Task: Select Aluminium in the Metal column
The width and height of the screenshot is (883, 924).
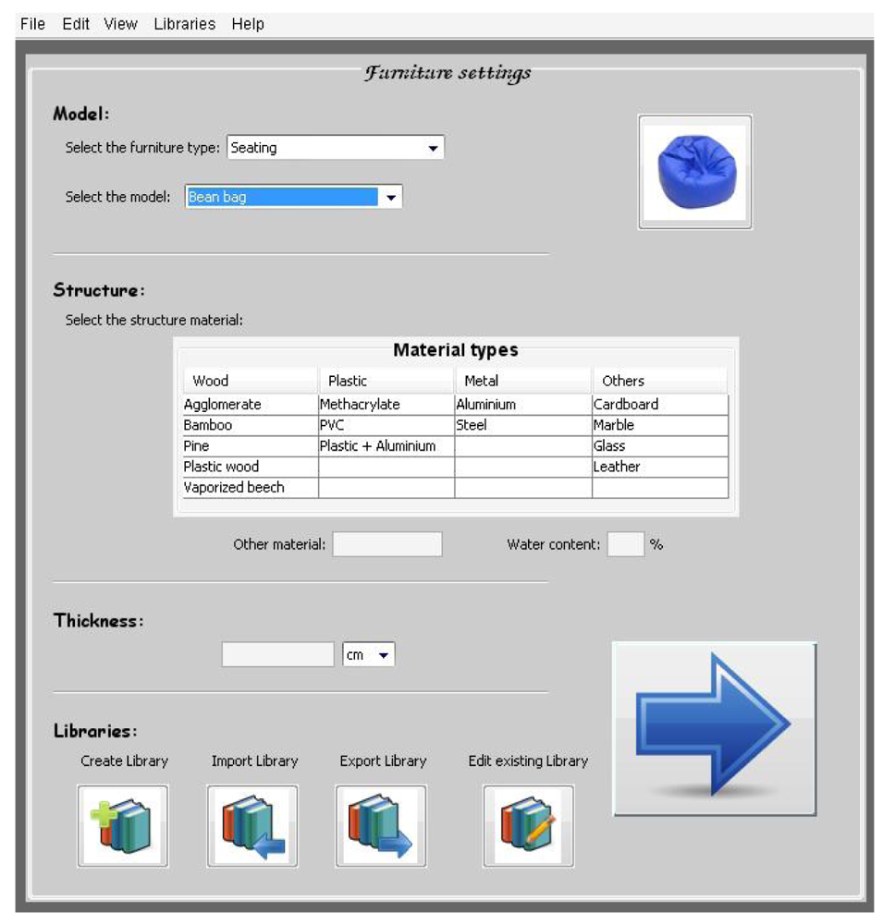Action: click(523, 405)
